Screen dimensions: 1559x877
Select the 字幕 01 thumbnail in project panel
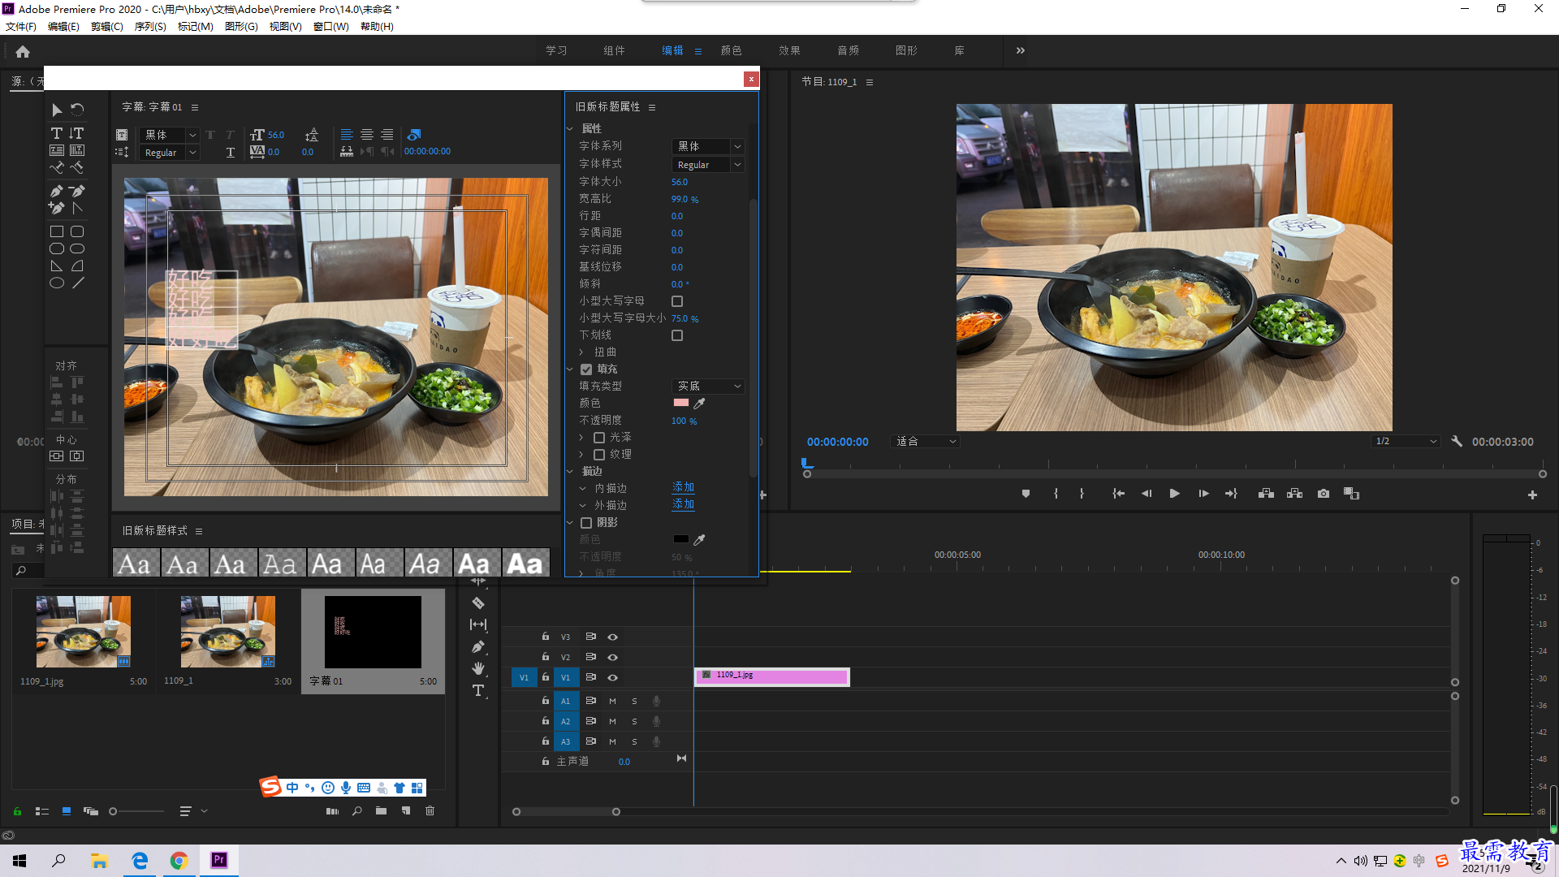coord(373,633)
